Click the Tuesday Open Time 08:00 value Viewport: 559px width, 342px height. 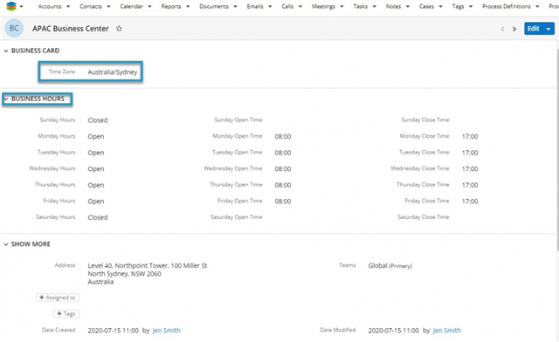pos(283,153)
